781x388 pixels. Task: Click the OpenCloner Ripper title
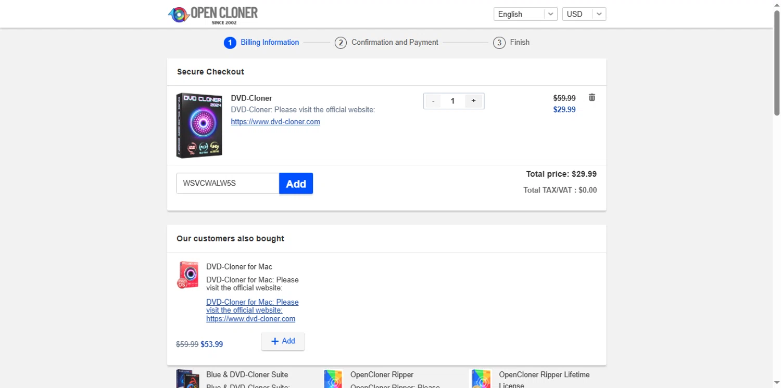click(x=382, y=374)
